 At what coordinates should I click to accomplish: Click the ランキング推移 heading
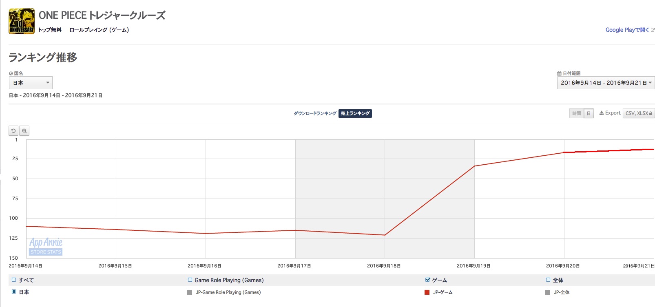(43, 57)
